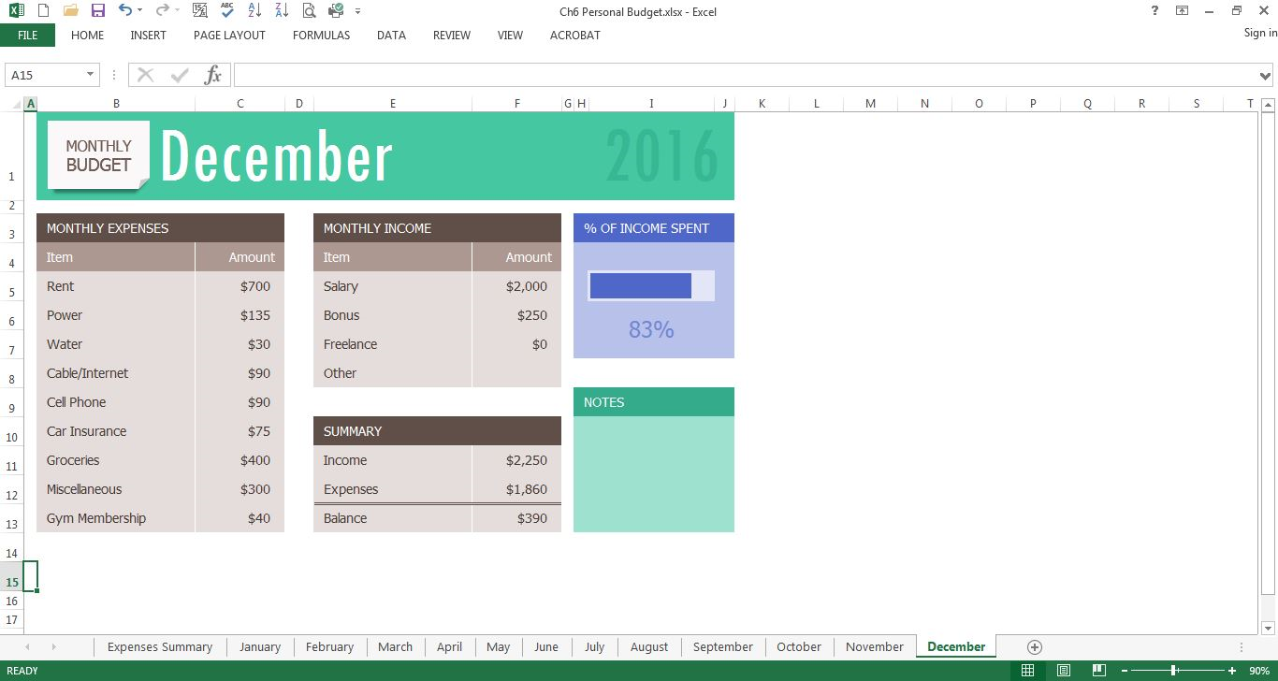Image resolution: width=1278 pixels, height=681 pixels.
Task: Save the workbook with the floppy icon
Action: [98, 11]
